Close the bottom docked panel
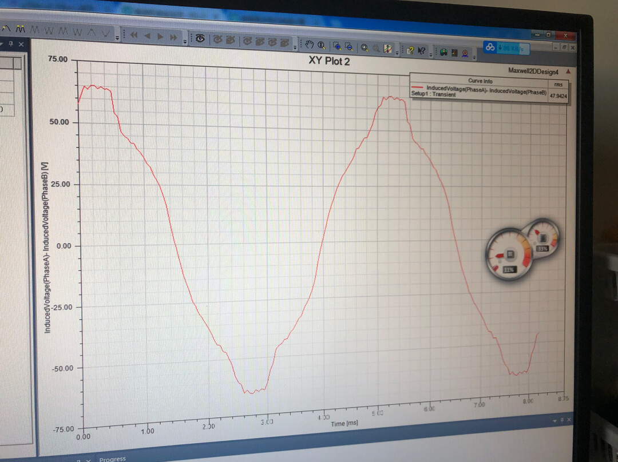This screenshot has height=462, width=618. [x=569, y=420]
